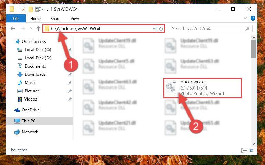Click New folder icon in title bar
The image size is (265, 165).
31,9
